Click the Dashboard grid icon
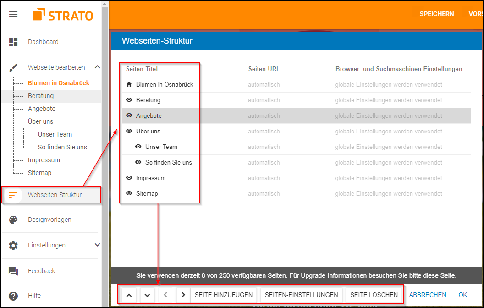Image resolution: width=484 pixels, height=308 pixels. coord(13,42)
